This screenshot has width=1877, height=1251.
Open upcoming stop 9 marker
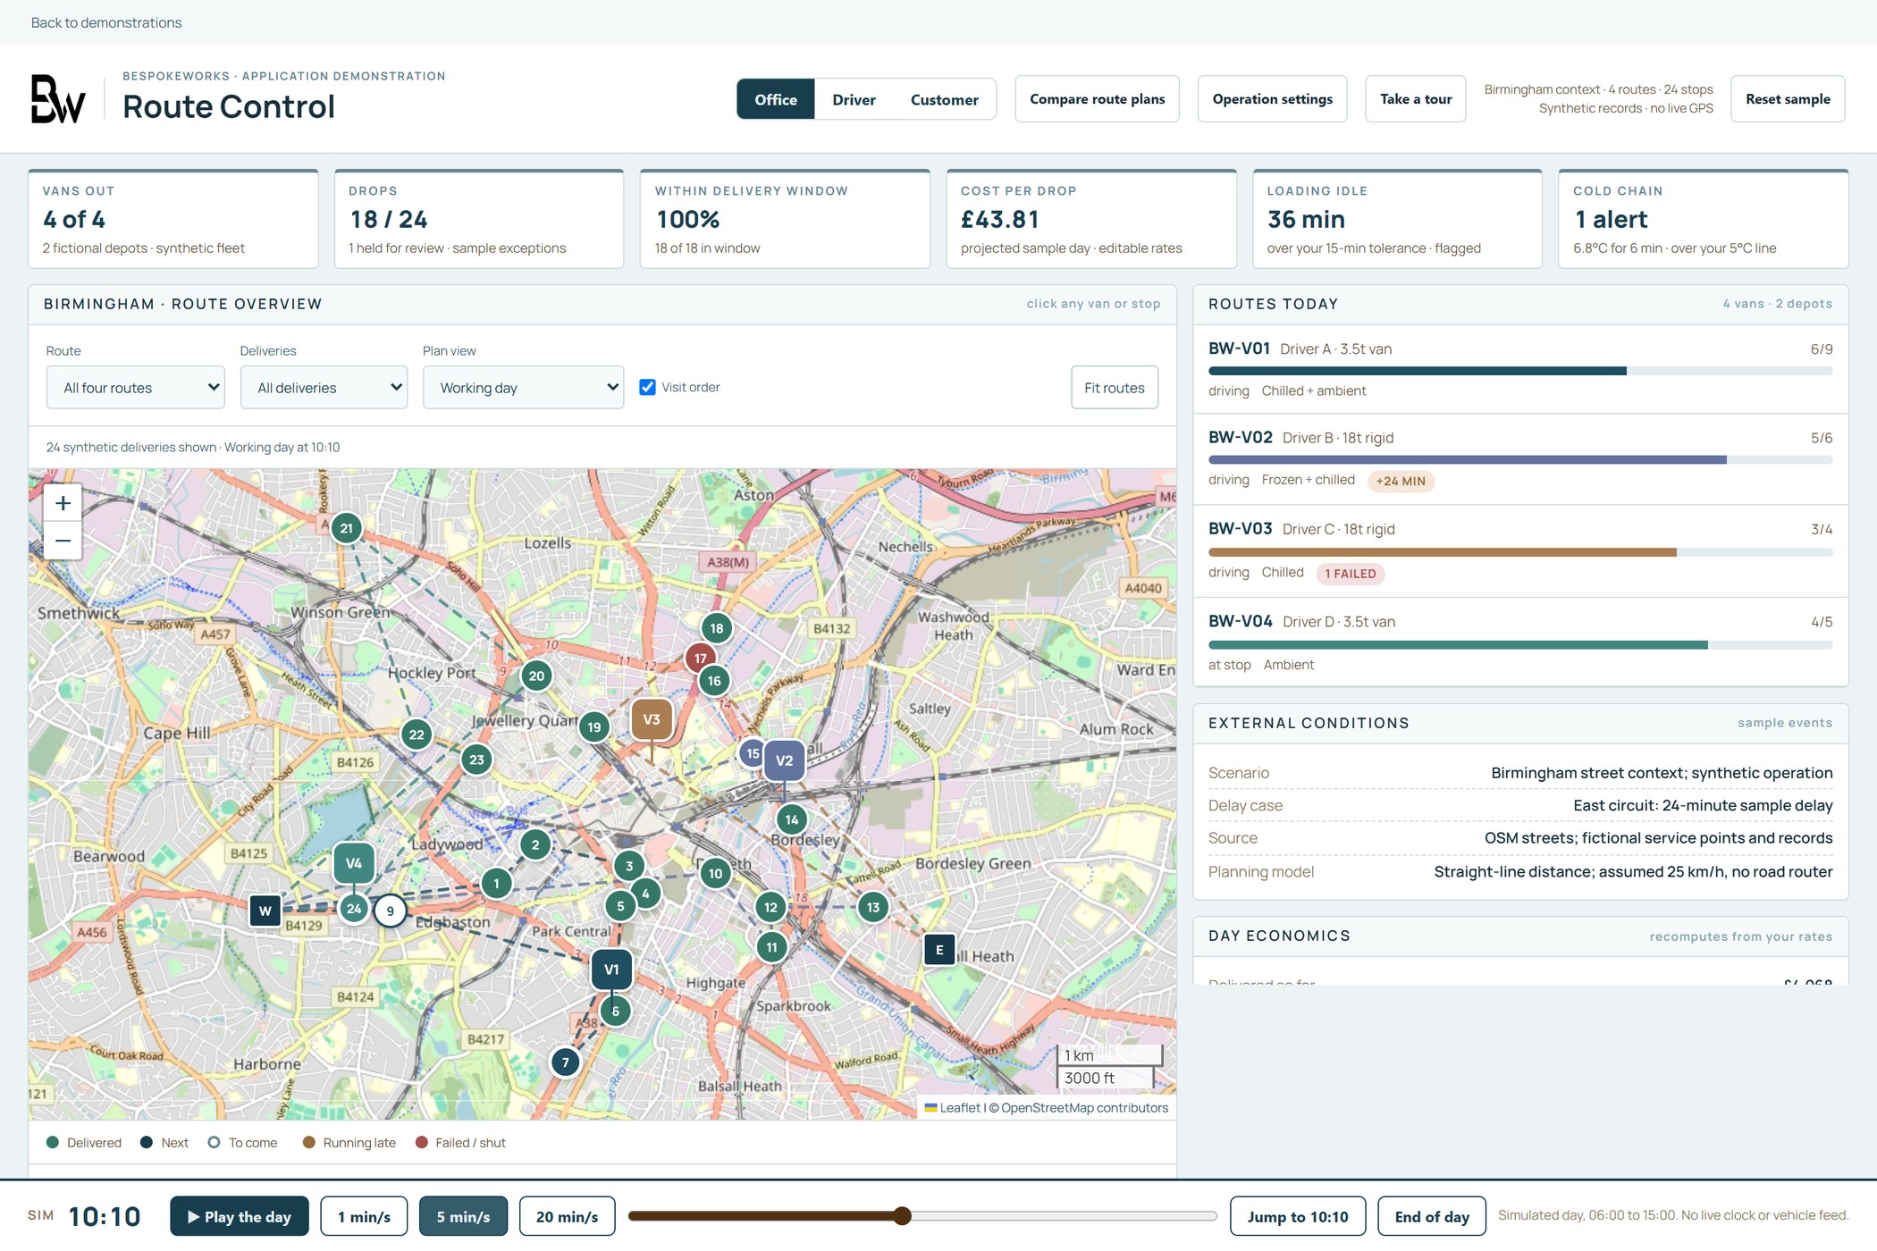(x=390, y=911)
